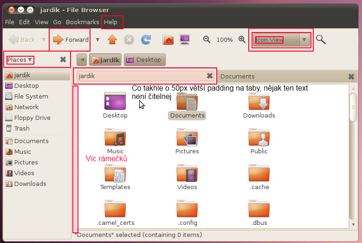Select Pictures bookmark in the sidebar

(x=37, y=162)
